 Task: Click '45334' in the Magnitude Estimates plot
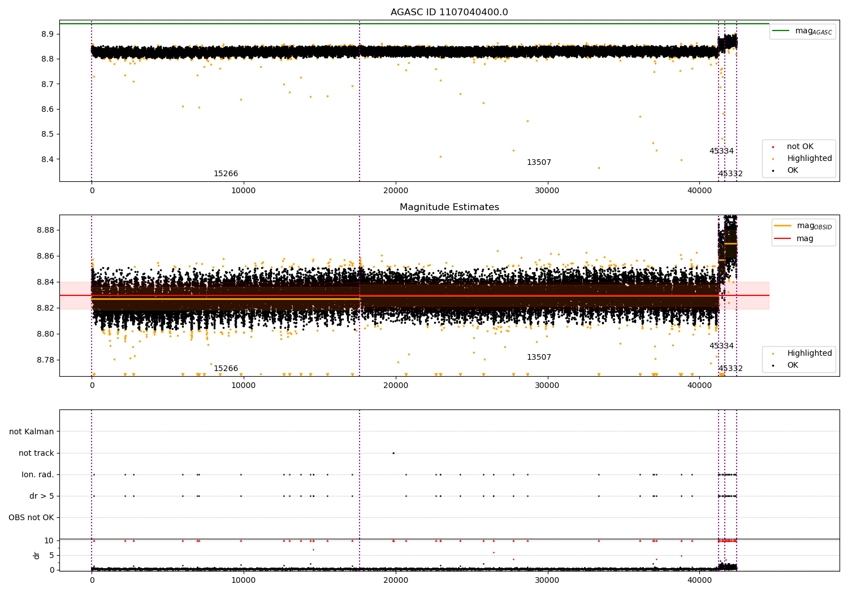(721, 346)
